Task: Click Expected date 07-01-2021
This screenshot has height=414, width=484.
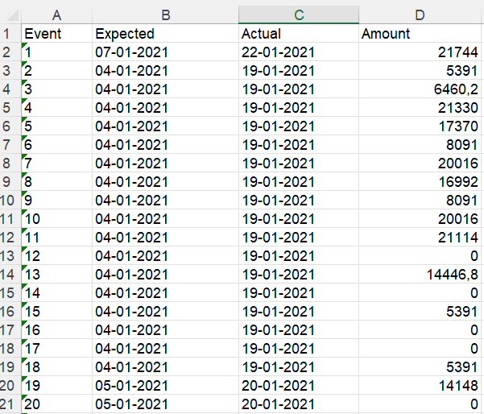Action: [x=165, y=52]
